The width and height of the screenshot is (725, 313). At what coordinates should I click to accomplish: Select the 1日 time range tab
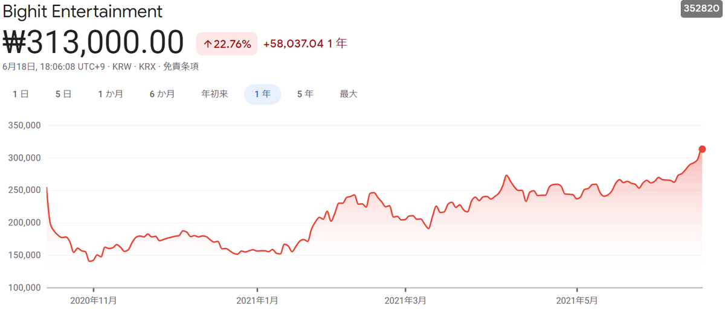(x=20, y=94)
